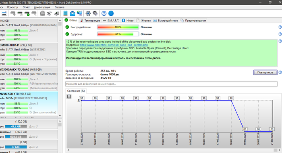This screenshot has height=153, width=282.
Task: Open the Конфигурация menu
Action: (42, 7)
